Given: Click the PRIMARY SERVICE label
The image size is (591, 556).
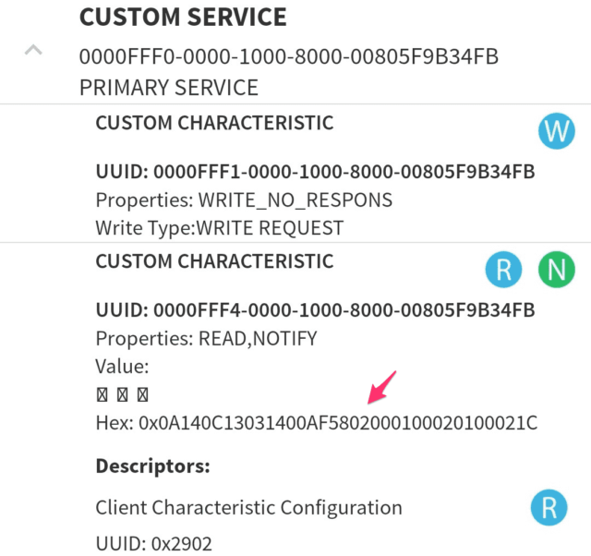Looking at the screenshot, I should point(169,88).
